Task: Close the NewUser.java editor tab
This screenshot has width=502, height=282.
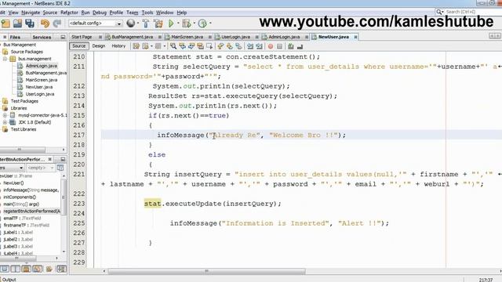Action: 355,37
